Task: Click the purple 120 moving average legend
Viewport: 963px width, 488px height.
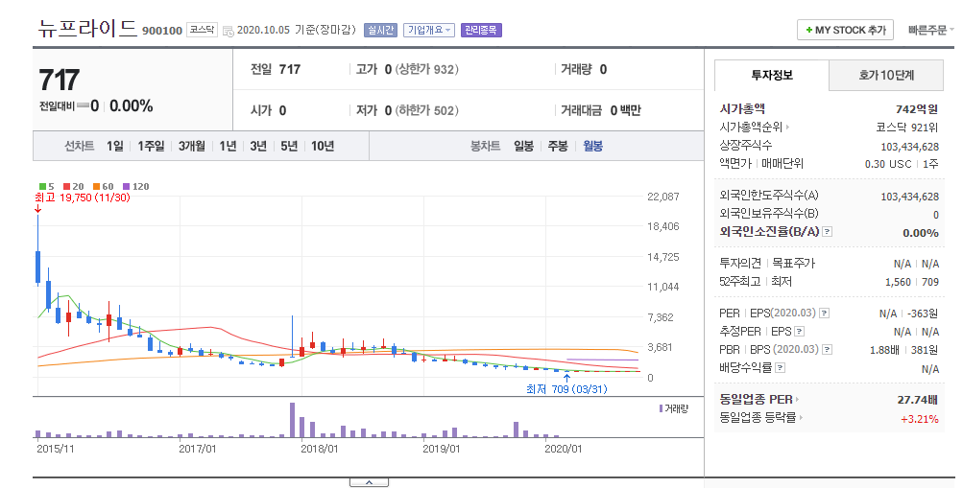Action: [x=135, y=186]
